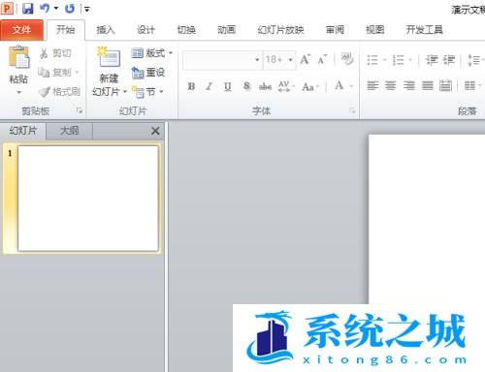Toggle text Shadow formatting
This screenshot has width=485, height=372.
246,86
